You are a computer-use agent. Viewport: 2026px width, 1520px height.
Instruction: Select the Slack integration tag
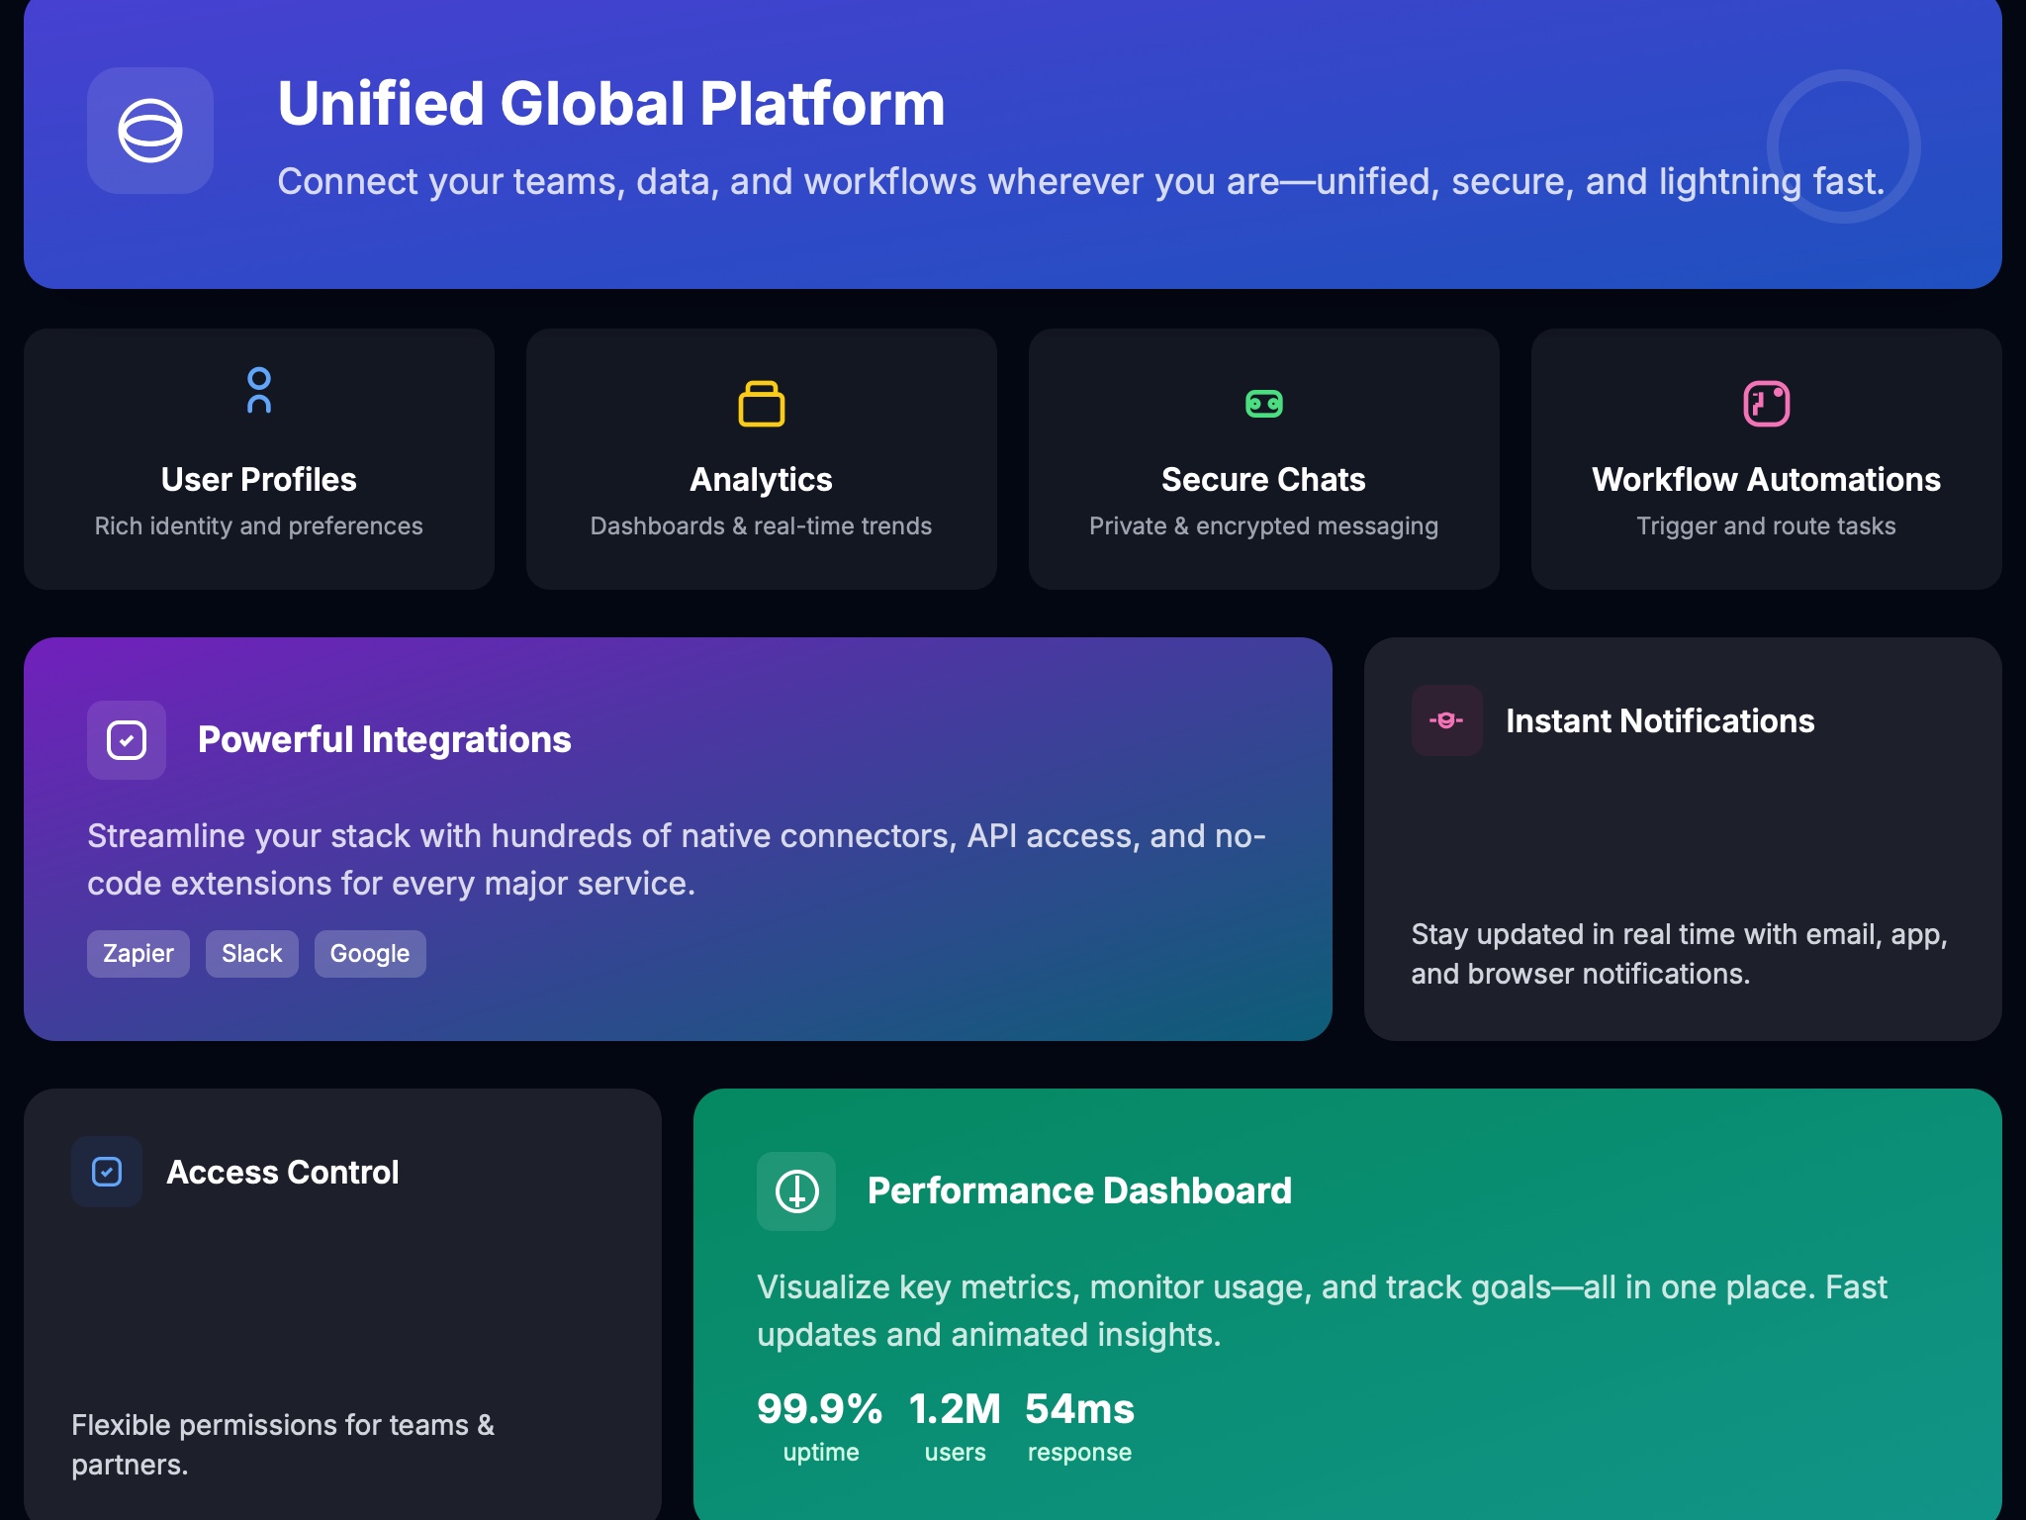point(251,953)
